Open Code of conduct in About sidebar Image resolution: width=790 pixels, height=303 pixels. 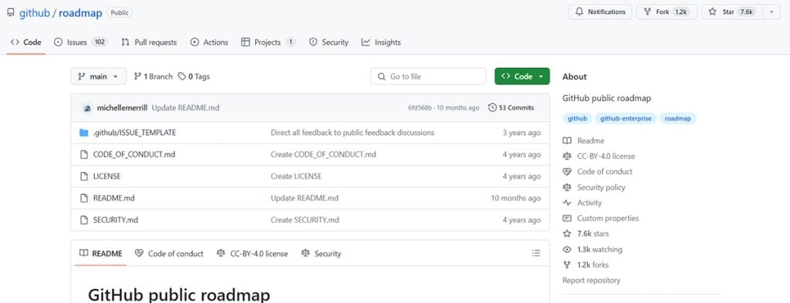coord(598,172)
